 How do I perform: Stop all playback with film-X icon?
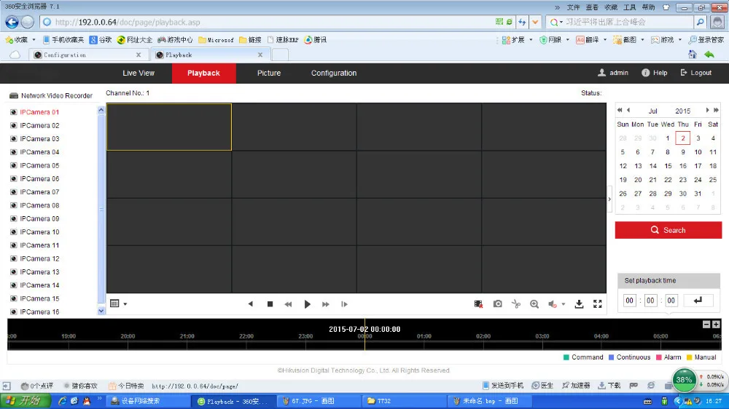(x=478, y=304)
